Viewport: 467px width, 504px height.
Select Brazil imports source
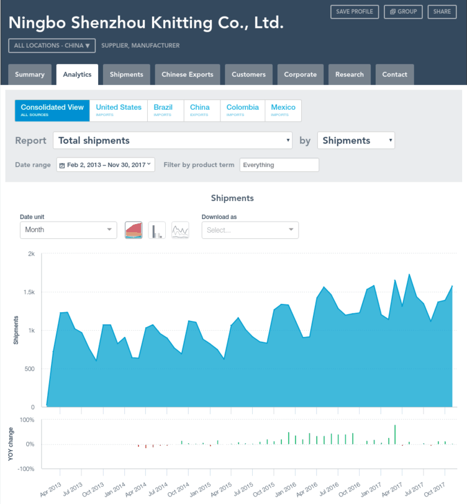point(166,110)
